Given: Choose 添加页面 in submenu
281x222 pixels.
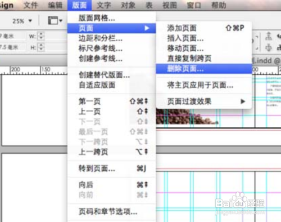Looking at the screenshot, I should (x=203, y=28).
